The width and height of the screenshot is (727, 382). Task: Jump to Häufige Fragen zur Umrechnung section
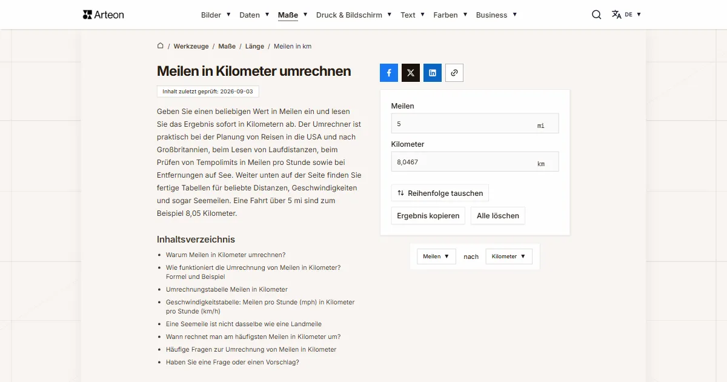click(x=251, y=349)
